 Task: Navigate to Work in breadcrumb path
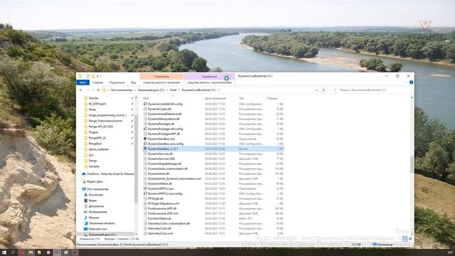(173, 90)
